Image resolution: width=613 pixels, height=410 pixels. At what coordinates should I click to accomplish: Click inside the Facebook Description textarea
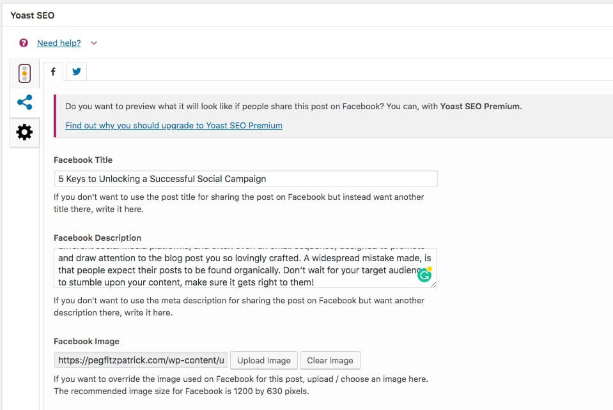pos(245,268)
